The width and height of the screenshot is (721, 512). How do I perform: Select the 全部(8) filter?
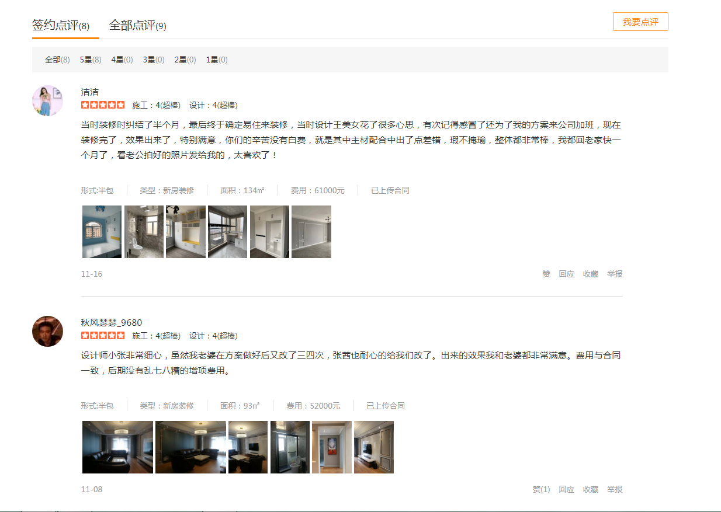pos(57,60)
